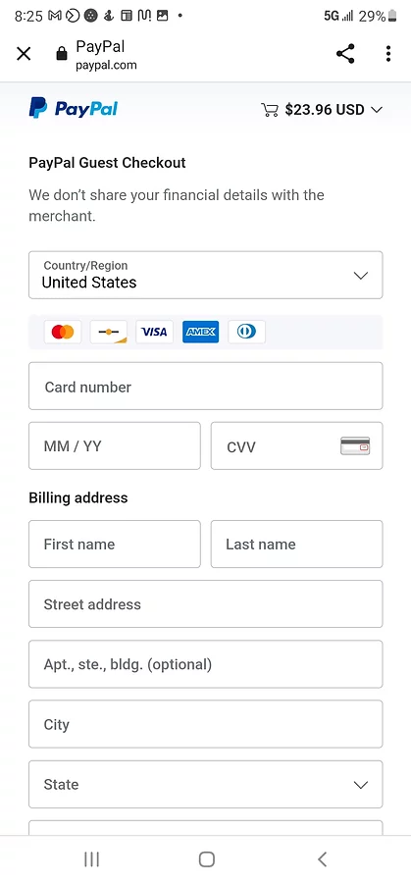Focus the Card number field
Image resolution: width=411 pixels, height=883 pixels.
point(206,387)
